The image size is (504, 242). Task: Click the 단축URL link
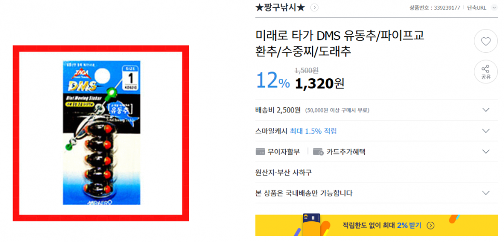[476, 8]
